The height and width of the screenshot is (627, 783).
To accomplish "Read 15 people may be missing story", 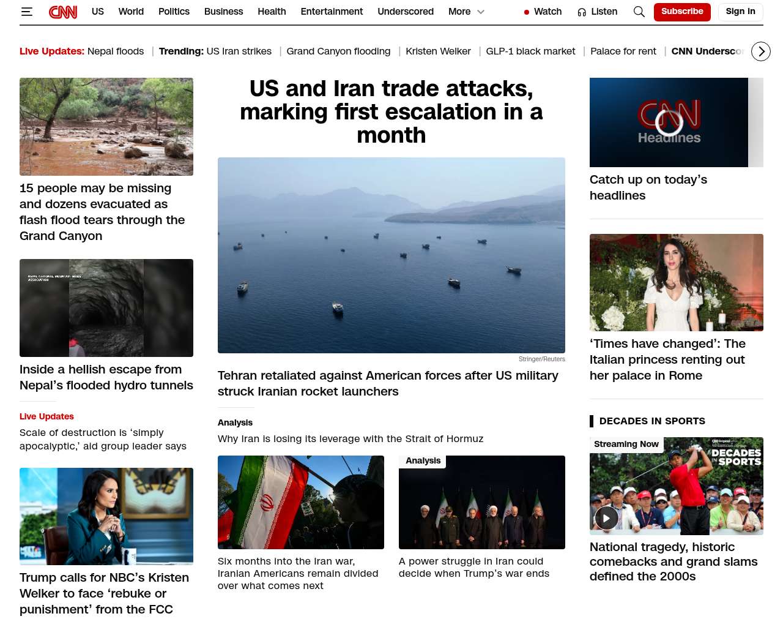I will (102, 212).
